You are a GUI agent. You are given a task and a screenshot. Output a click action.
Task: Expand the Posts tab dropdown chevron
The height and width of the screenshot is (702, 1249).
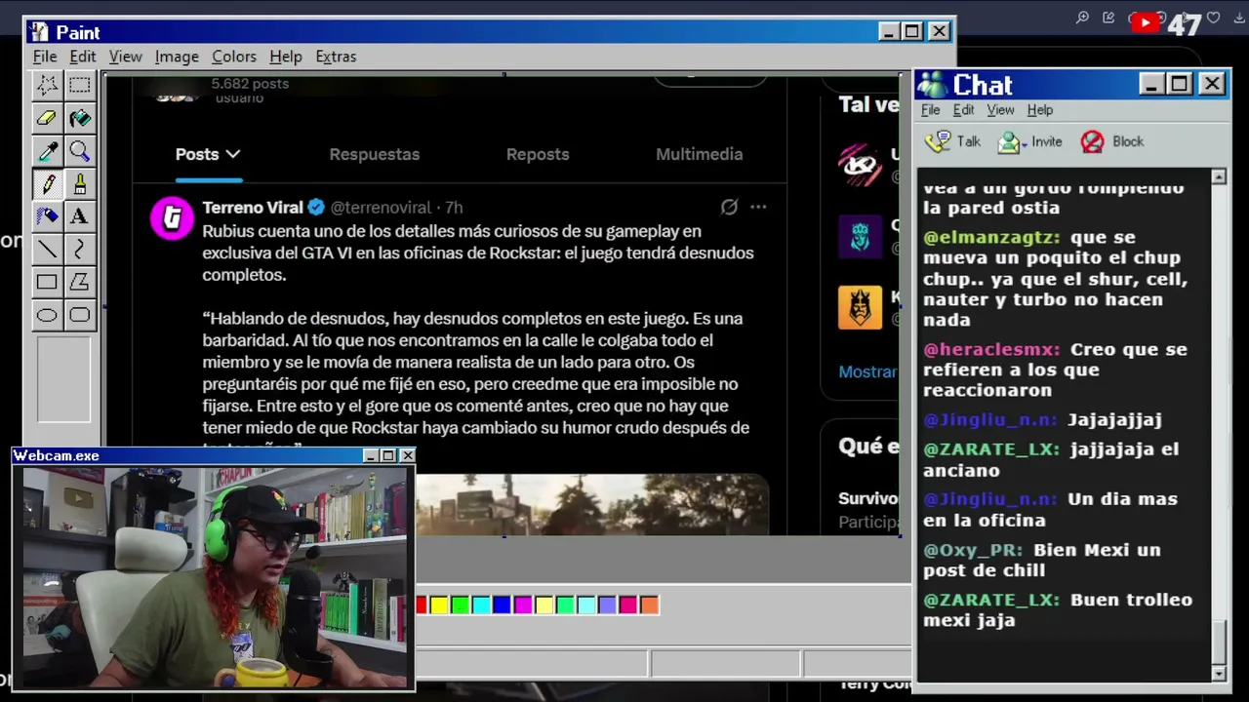[232, 154]
